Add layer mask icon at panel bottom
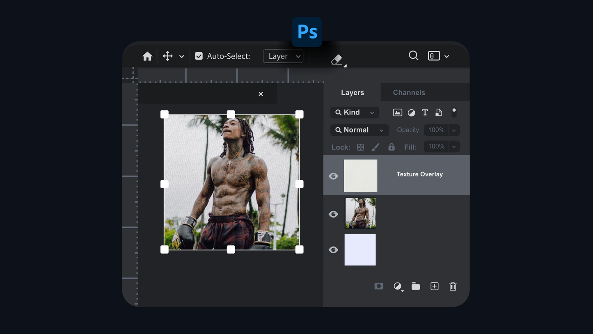The height and width of the screenshot is (334, 593). pyautogui.click(x=379, y=286)
